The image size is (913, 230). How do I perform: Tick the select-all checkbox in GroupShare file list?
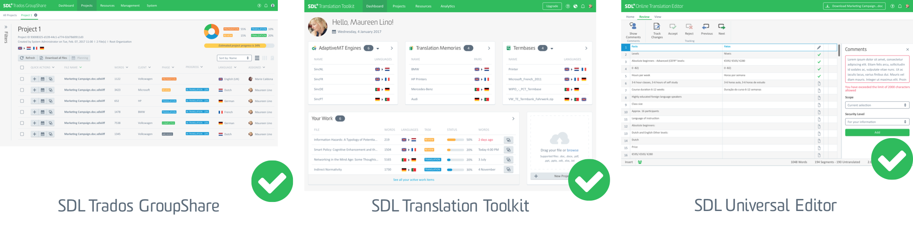tap(22, 67)
